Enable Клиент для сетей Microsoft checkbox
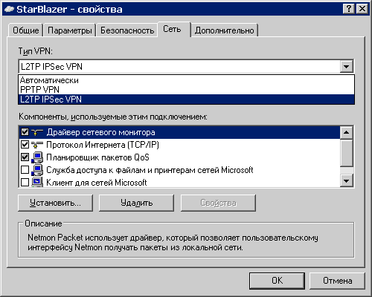 click(x=25, y=183)
